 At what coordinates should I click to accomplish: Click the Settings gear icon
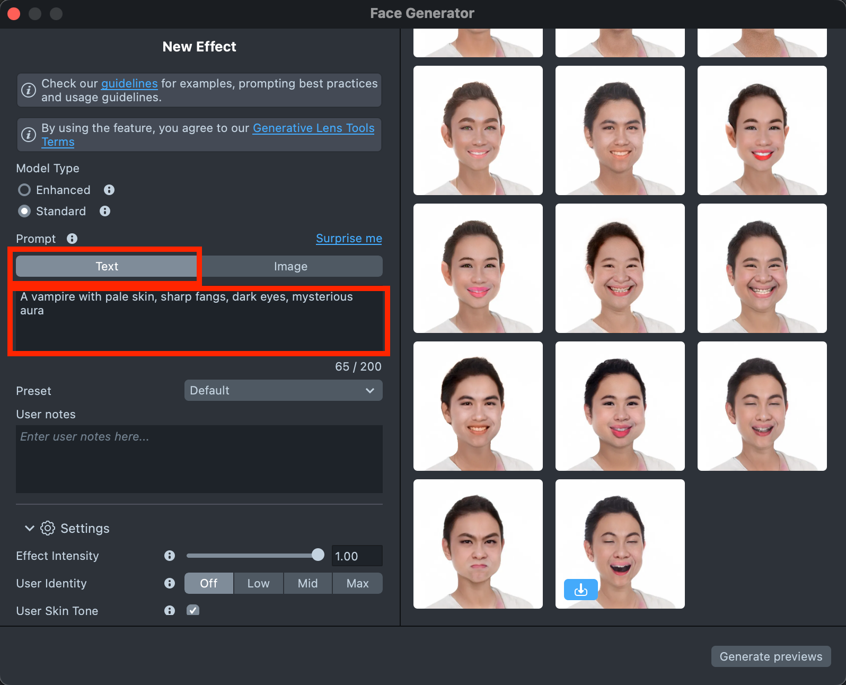point(48,528)
